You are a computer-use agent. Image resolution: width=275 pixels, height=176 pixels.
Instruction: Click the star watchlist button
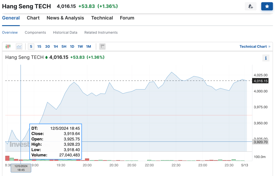[267, 6]
